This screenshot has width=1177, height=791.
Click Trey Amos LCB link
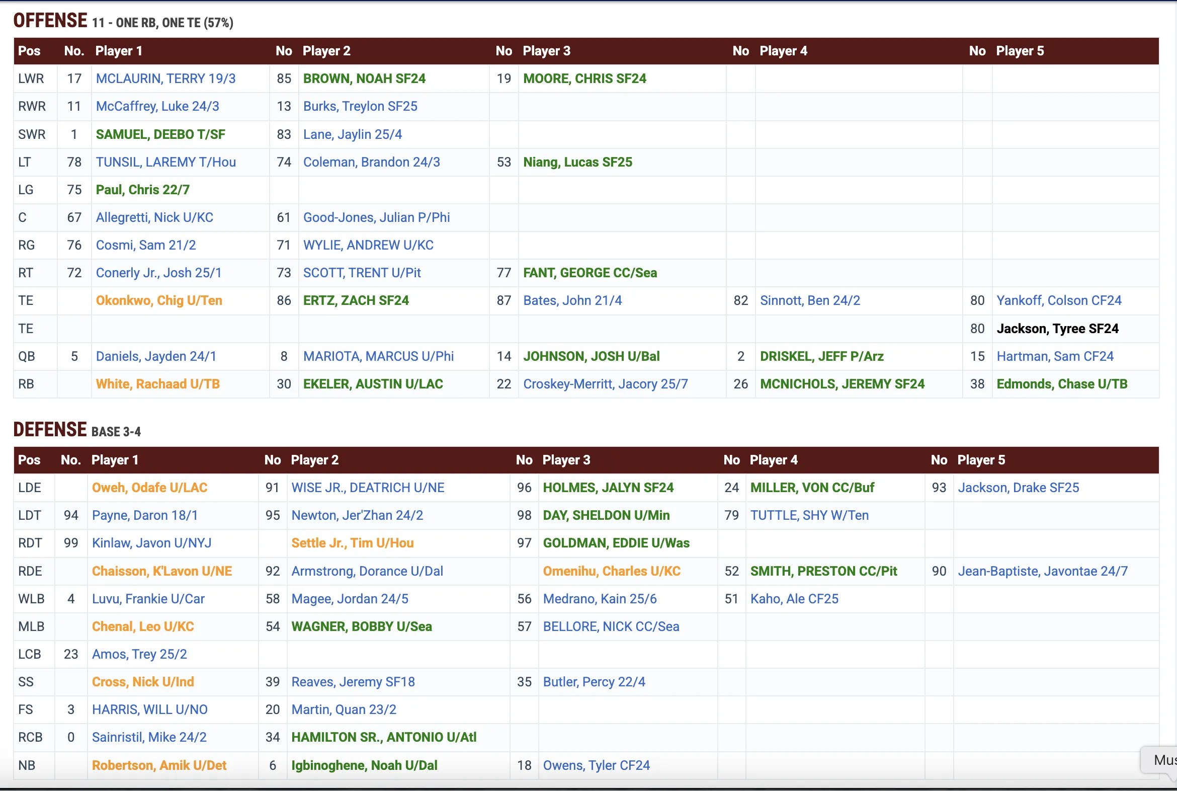[x=139, y=654]
